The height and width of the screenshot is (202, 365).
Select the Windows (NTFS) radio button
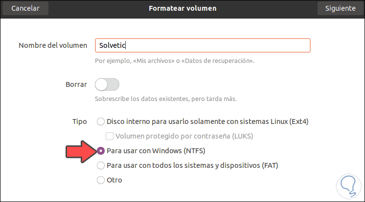(101, 151)
